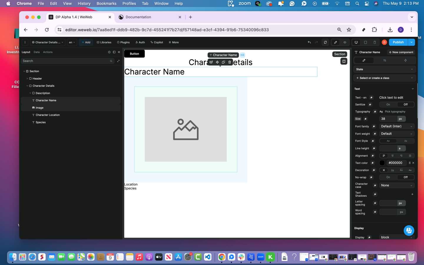Open the workflows lightning tab in right panel
The height and width of the screenshot is (265, 424).
pyautogui.click(x=405, y=60)
